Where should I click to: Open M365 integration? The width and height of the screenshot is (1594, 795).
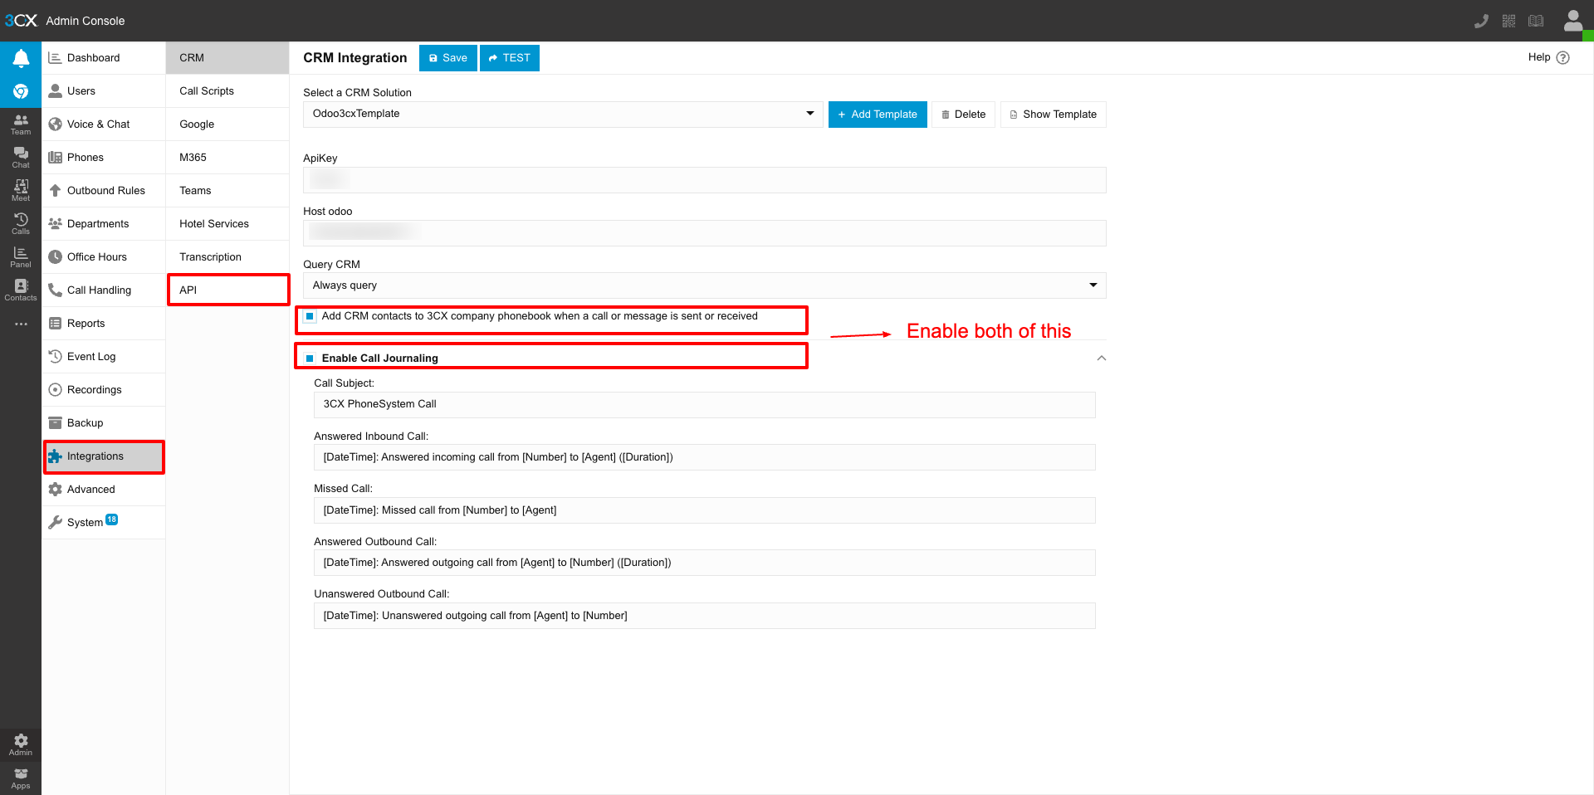point(227,158)
